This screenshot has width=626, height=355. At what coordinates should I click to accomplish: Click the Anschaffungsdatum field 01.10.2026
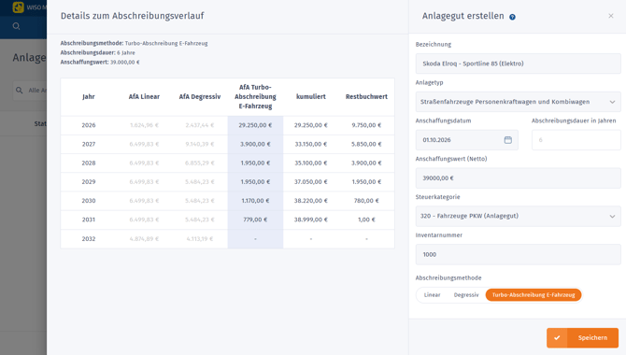(x=467, y=140)
